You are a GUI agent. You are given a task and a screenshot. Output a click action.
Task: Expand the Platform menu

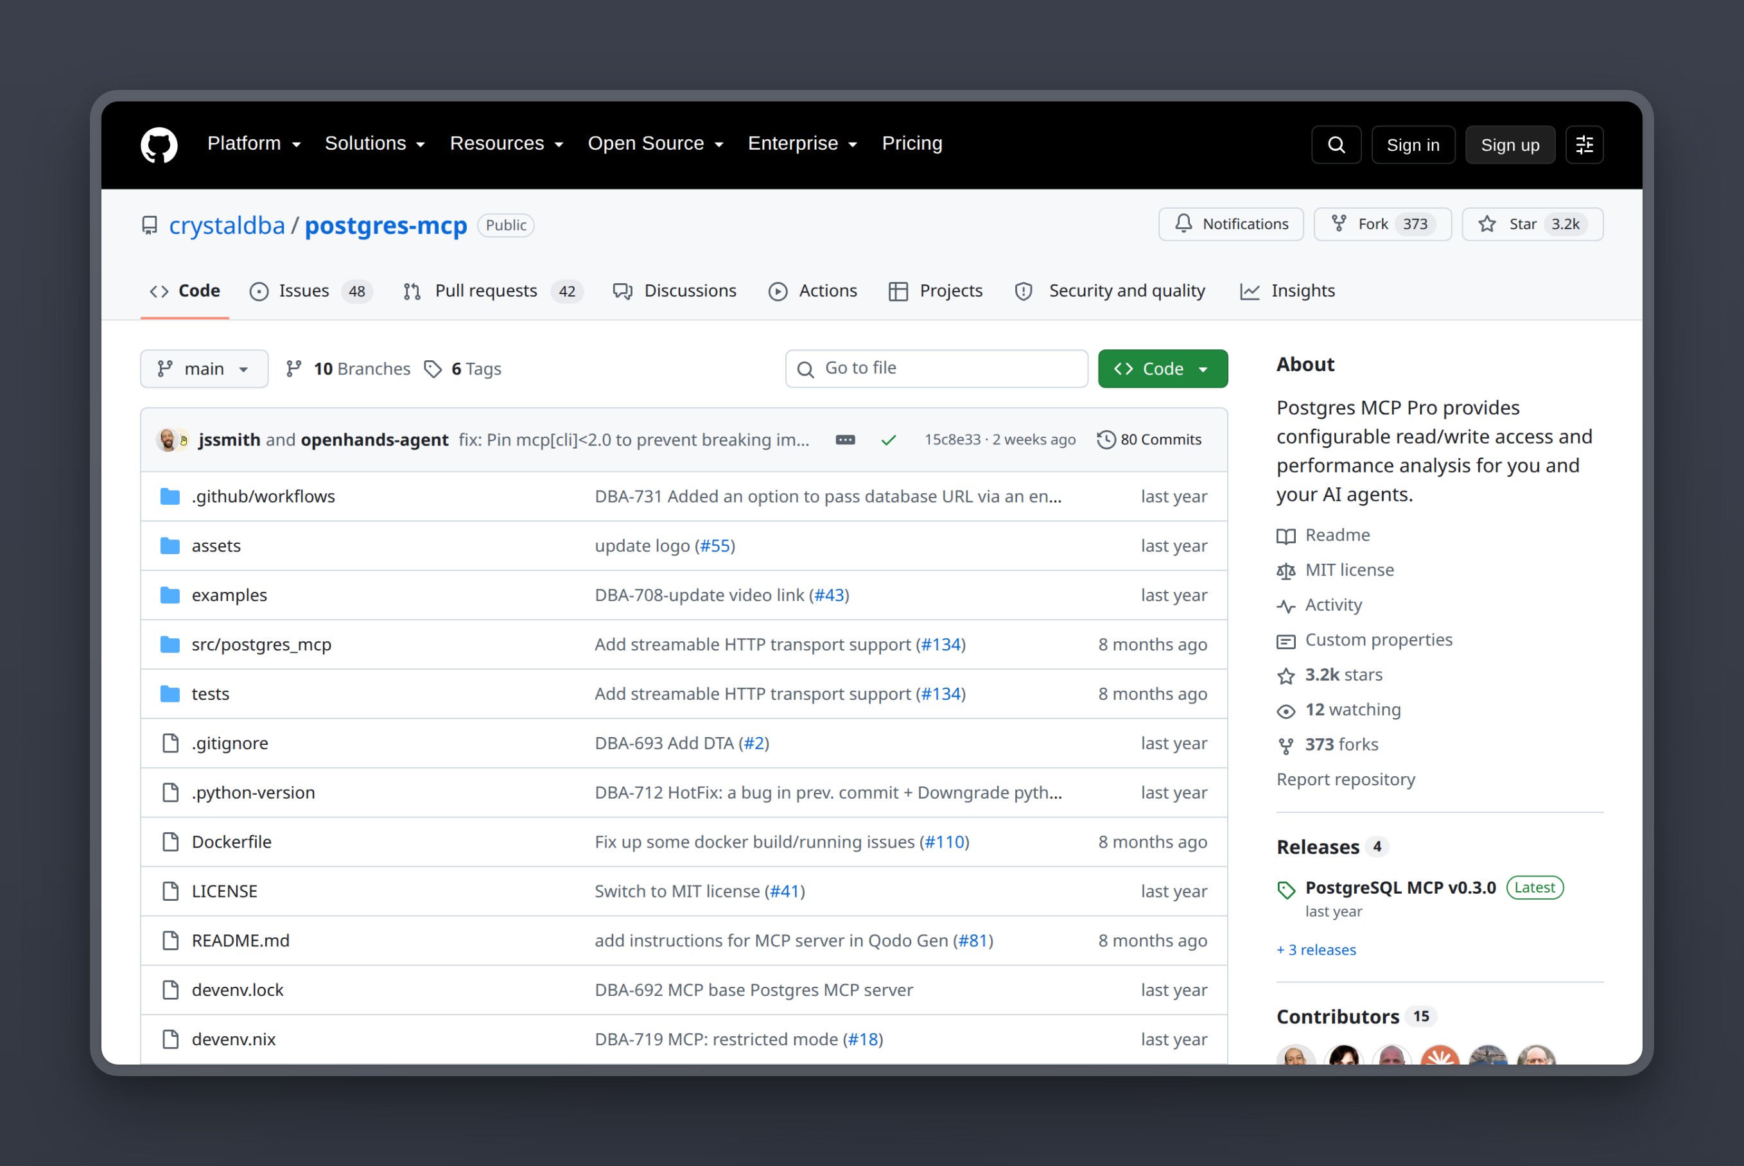254,144
